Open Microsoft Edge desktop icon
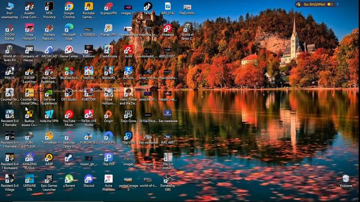Screen dimensions: 360x202 click(x=69, y=32)
